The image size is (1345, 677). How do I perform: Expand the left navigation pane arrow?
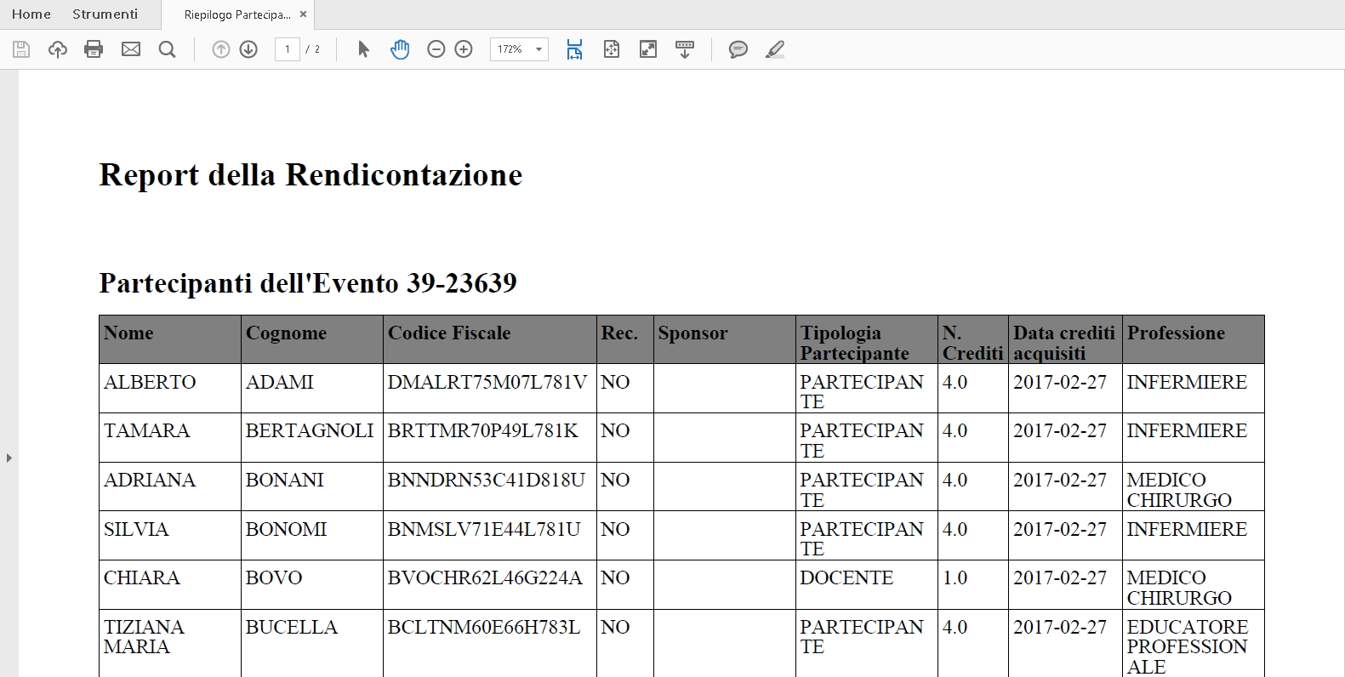point(9,458)
